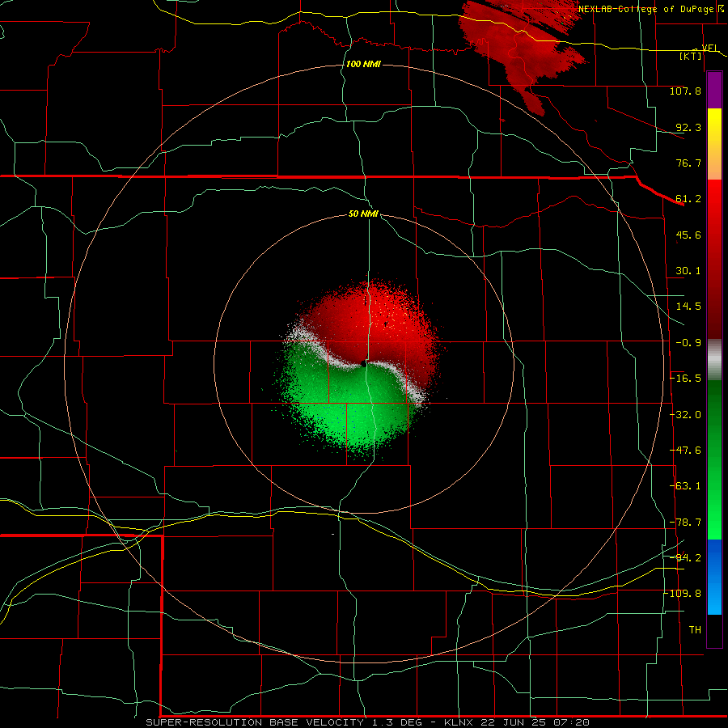This screenshot has height=728, width=728.
Task: Click the VEL product label
Action: 709,48
